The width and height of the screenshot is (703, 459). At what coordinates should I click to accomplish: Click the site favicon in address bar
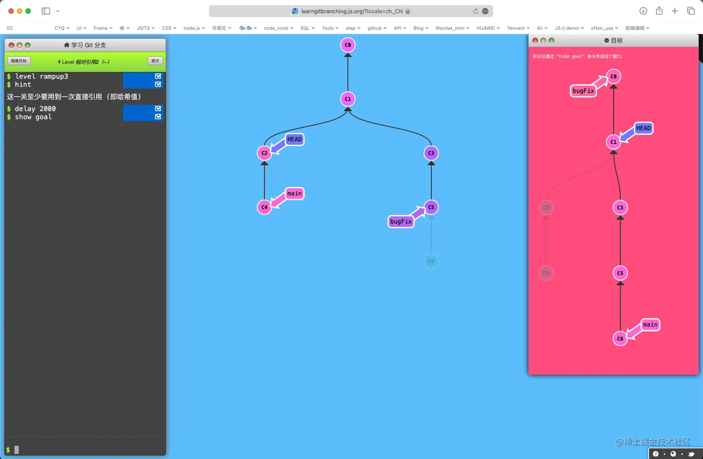295,11
